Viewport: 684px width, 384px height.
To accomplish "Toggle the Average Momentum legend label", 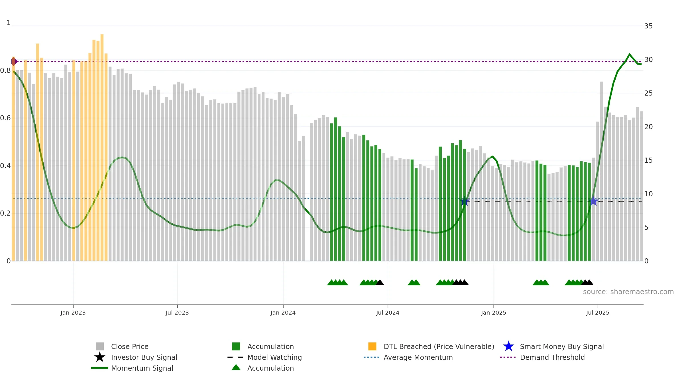I will [x=418, y=357].
